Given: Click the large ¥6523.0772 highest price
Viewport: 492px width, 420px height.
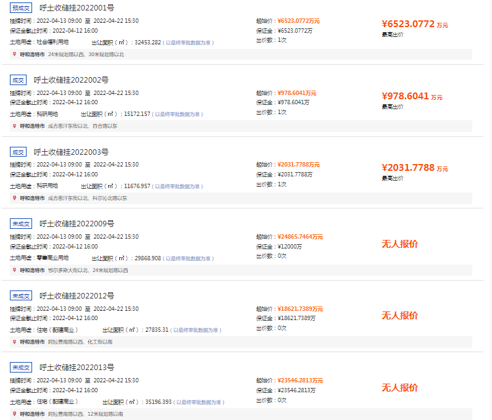Looking at the screenshot, I should point(408,24).
